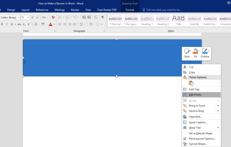
Task: Apply the Heading 1 style
Action: tap(147, 21)
